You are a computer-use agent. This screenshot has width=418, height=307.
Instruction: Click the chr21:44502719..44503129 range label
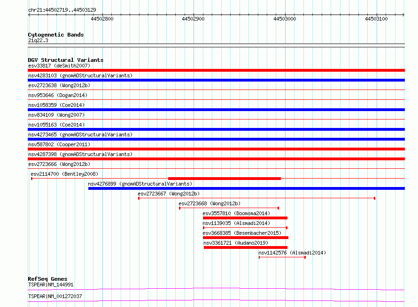[x=62, y=10]
